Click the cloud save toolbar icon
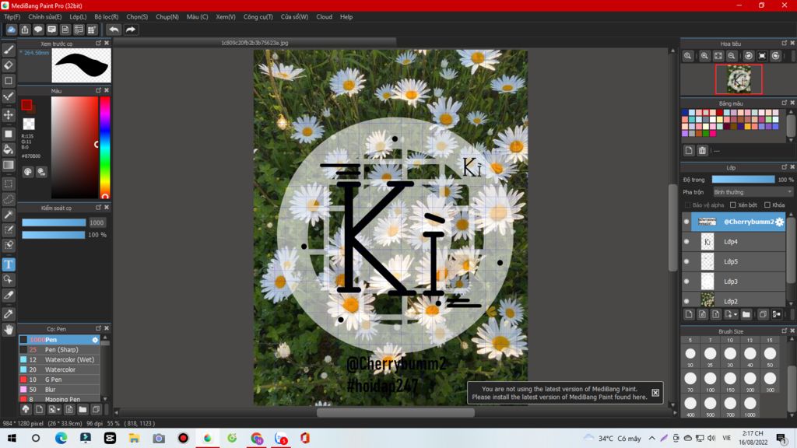The width and height of the screenshot is (797, 448). pyautogui.click(x=11, y=30)
